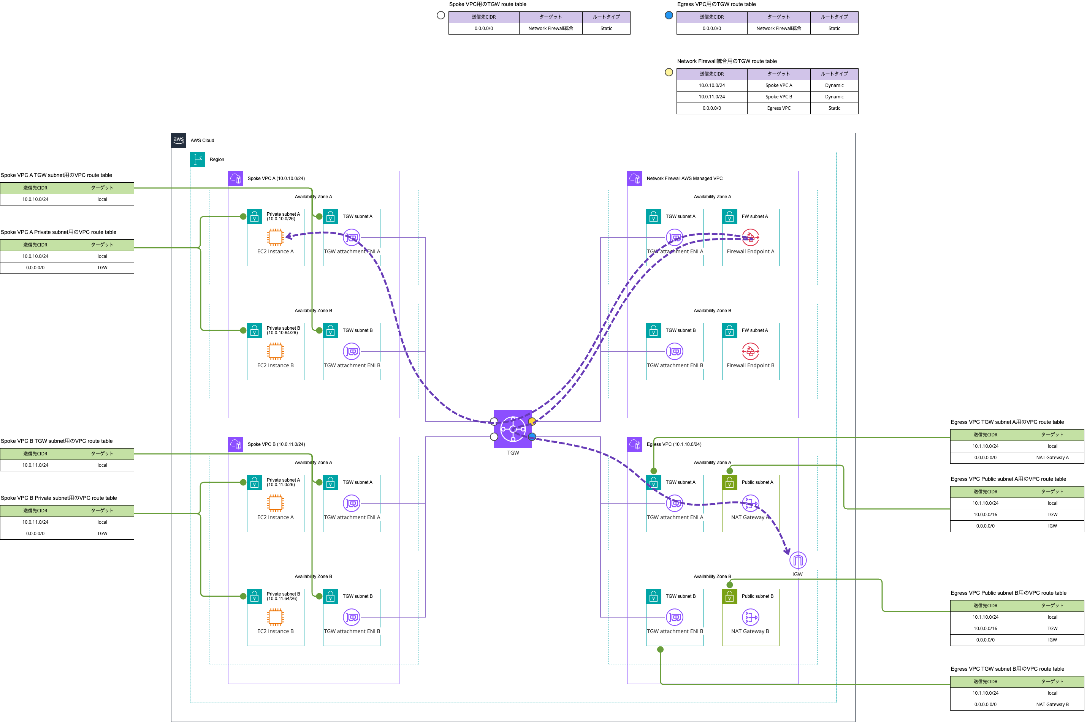Image resolution: width=1087 pixels, height=722 pixels.
Task: Click the blue circle beside Egress VPC TGW route table
Action: [669, 15]
